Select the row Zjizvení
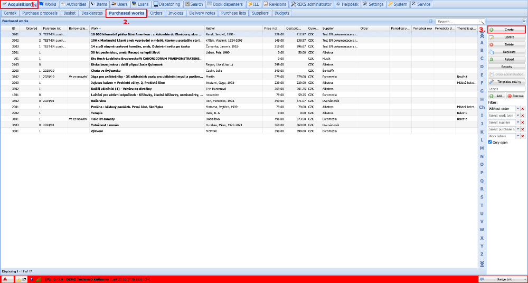Image resolution: width=528 pixels, height=283 pixels. coord(239,131)
